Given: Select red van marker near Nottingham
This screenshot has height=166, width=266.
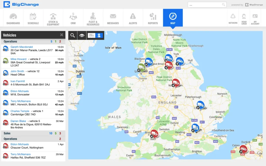Looking at the screenshot, I should [176, 83].
